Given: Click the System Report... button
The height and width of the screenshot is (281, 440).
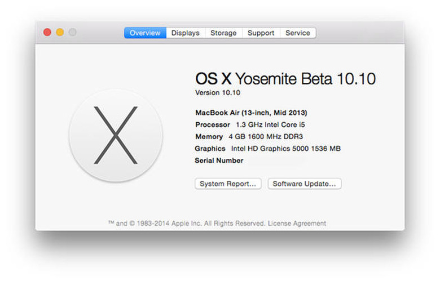Looking at the screenshot, I should 228,184.
